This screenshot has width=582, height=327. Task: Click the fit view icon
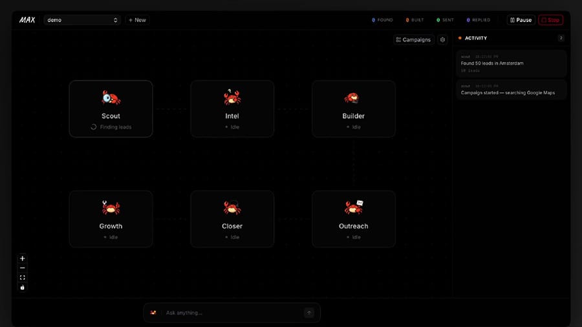[23, 277]
